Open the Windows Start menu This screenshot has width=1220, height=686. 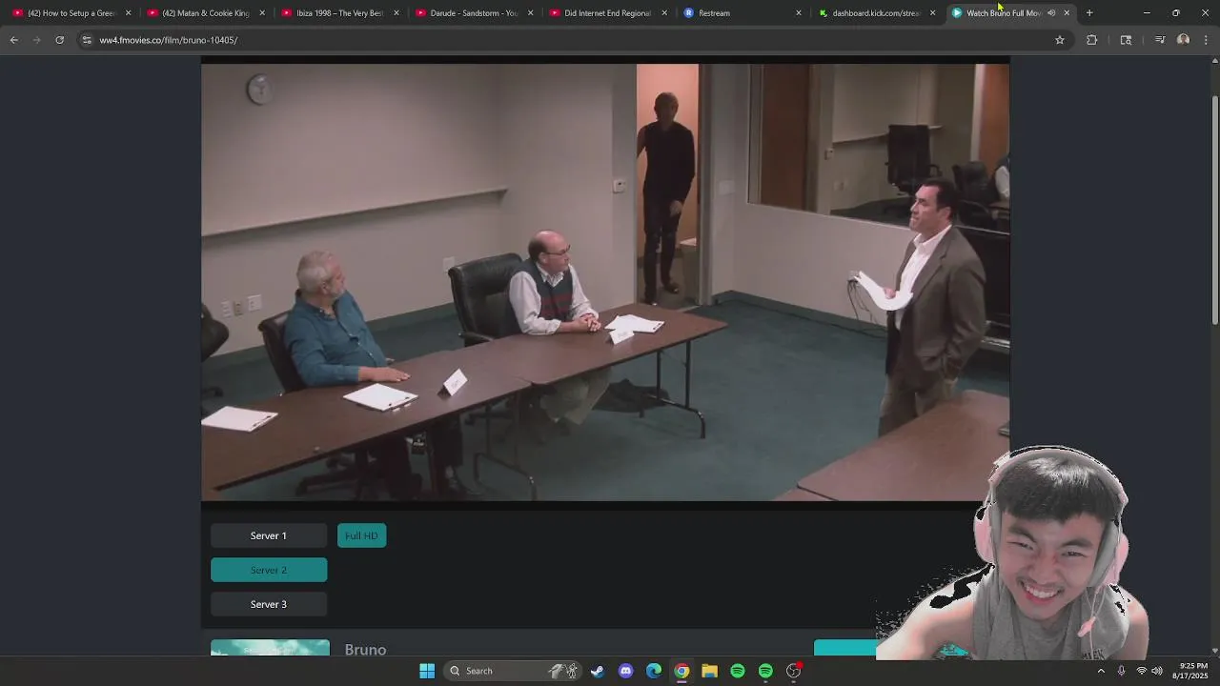[427, 671]
